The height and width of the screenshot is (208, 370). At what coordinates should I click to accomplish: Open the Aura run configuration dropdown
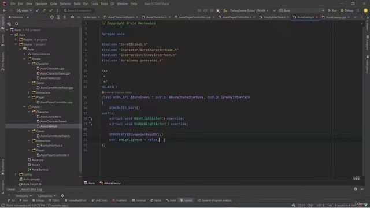point(302,10)
